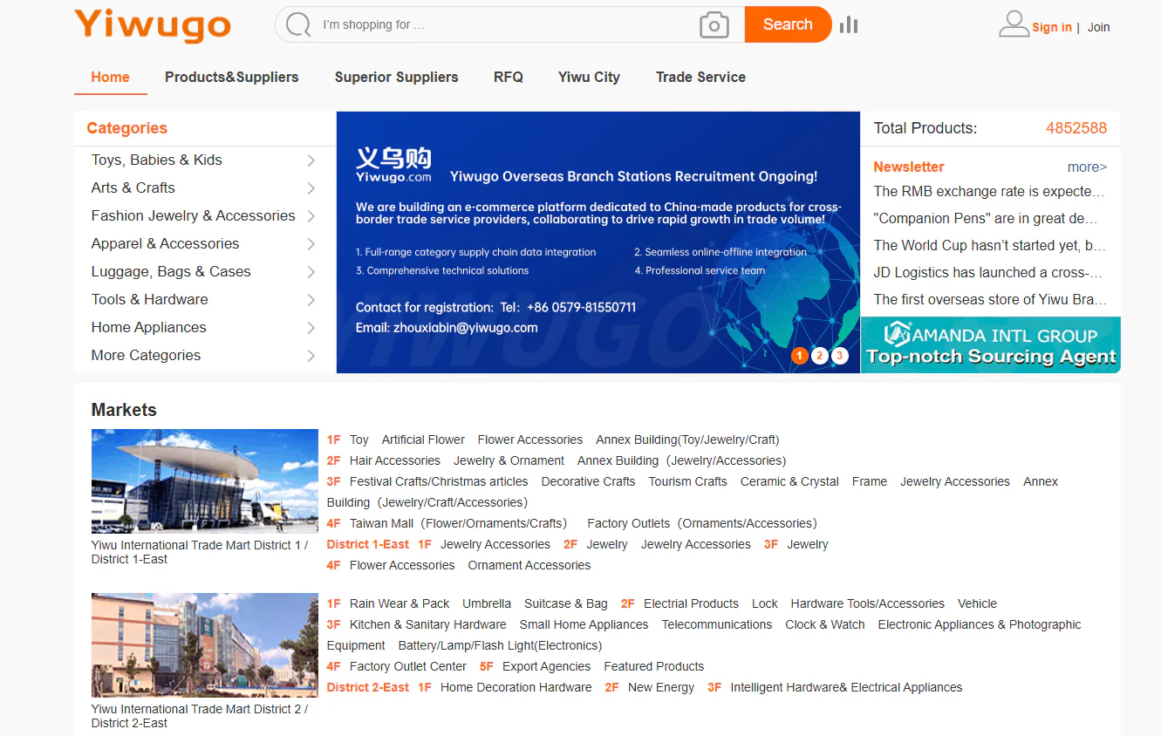Expand the Luggage, Bags & Cases category

[x=310, y=272]
